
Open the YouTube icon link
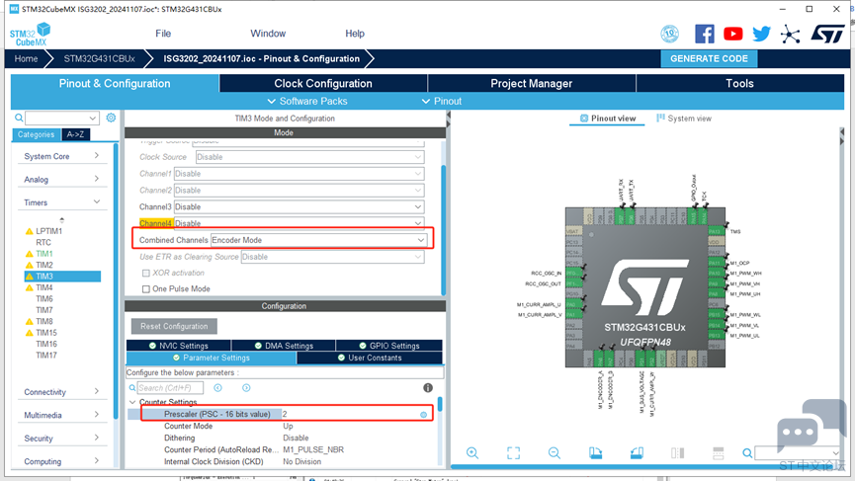pos(732,34)
